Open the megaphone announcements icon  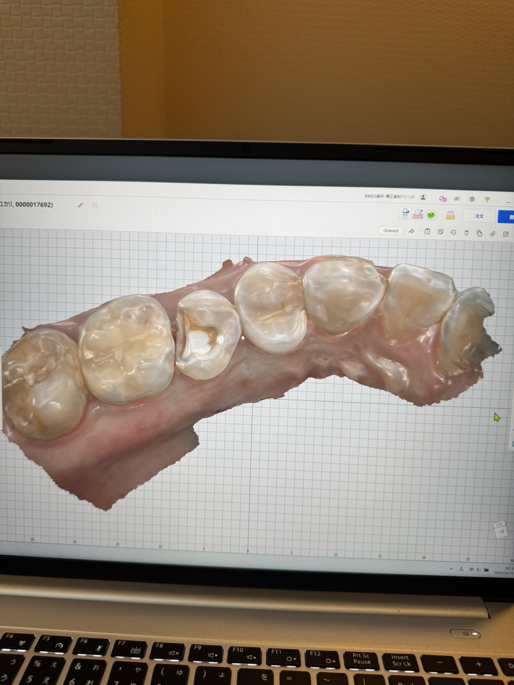click(x=457, y=199)
